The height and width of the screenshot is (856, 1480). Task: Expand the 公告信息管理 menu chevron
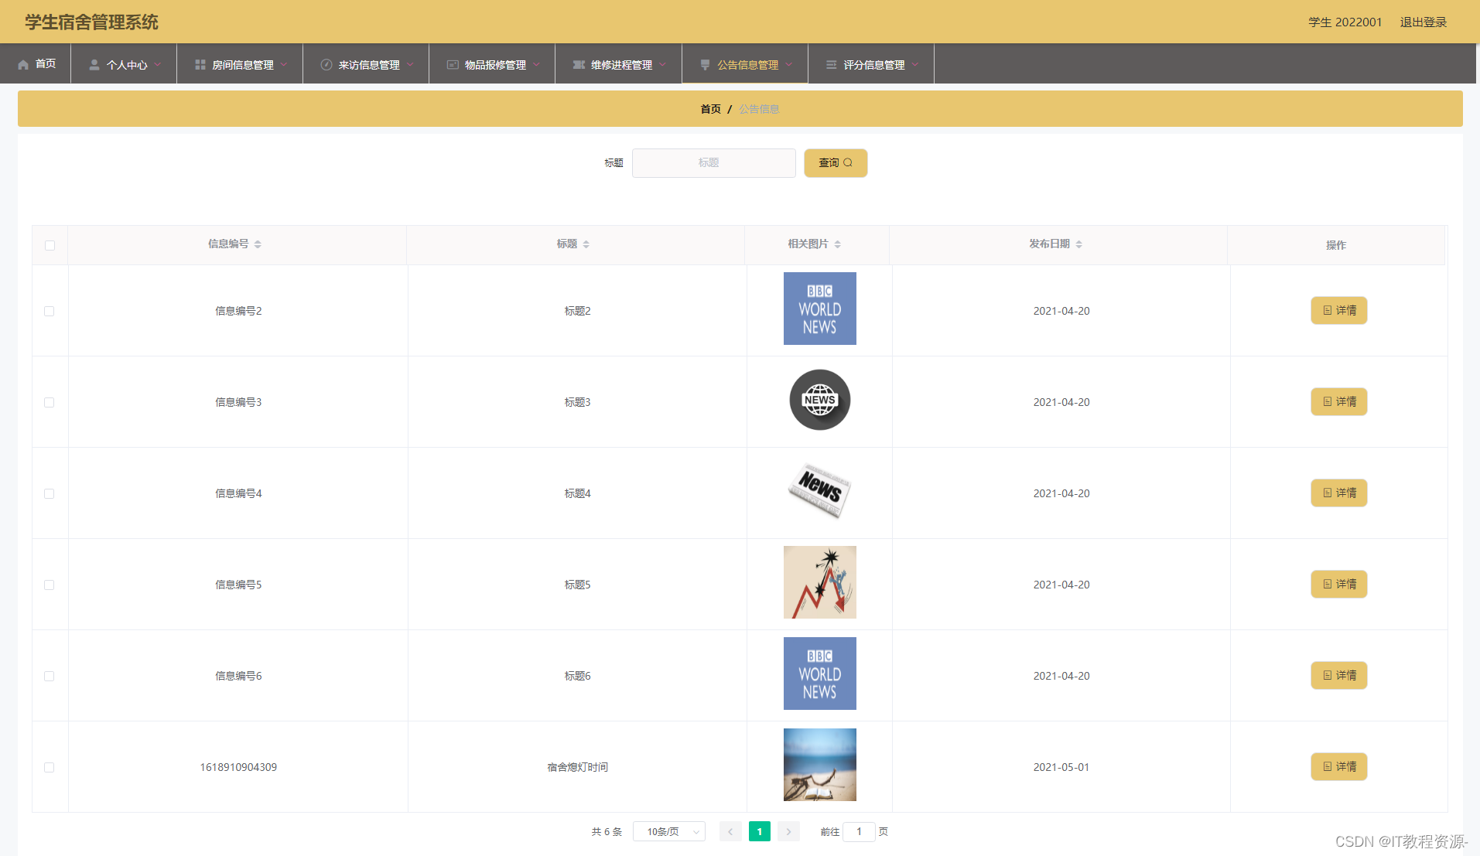789,65
